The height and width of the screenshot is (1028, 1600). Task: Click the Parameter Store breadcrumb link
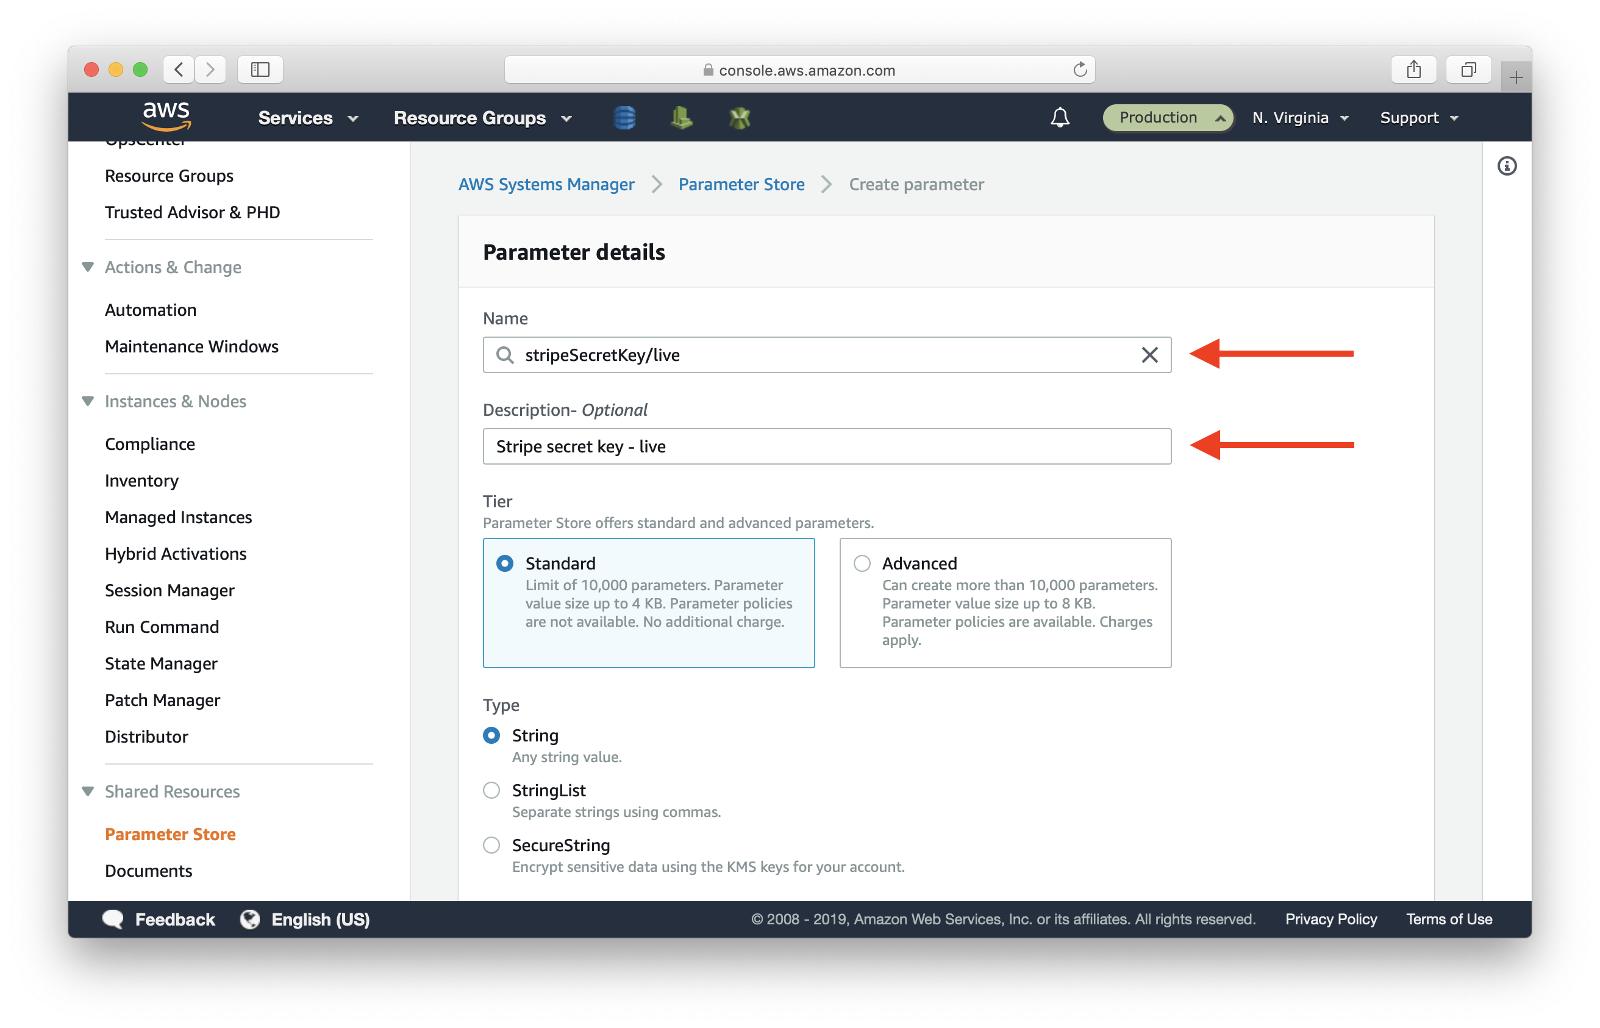click(741, 184)
